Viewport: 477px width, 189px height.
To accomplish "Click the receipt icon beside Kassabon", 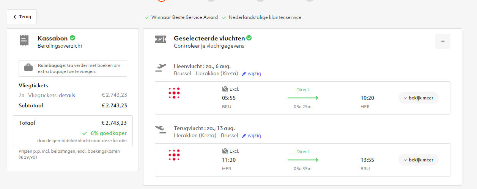I will coord(24,40).
